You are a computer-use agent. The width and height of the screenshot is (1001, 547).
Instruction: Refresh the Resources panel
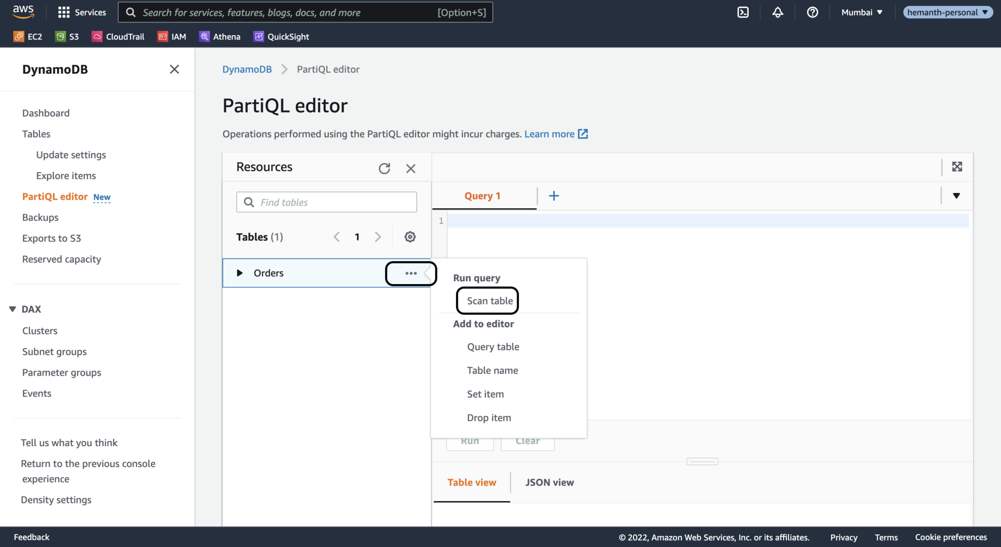tap(384, 169)
